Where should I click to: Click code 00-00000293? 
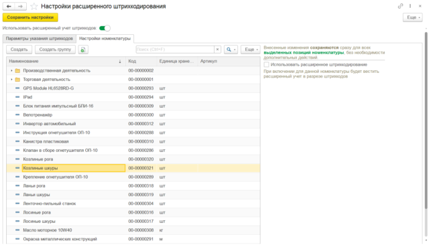coord(141,88)
